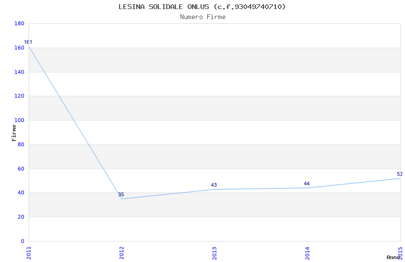Click the y-axis value 120

coord(19,96)
